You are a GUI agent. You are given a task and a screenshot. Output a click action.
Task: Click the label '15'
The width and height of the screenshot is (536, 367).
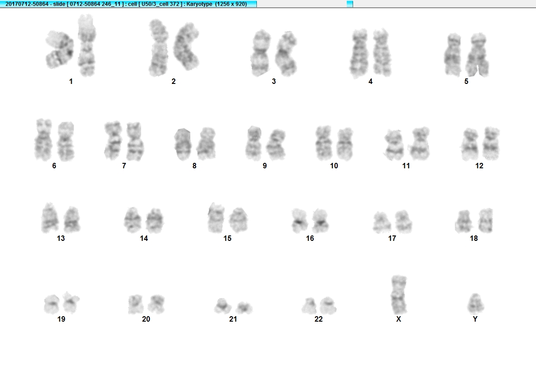(227, 238)
